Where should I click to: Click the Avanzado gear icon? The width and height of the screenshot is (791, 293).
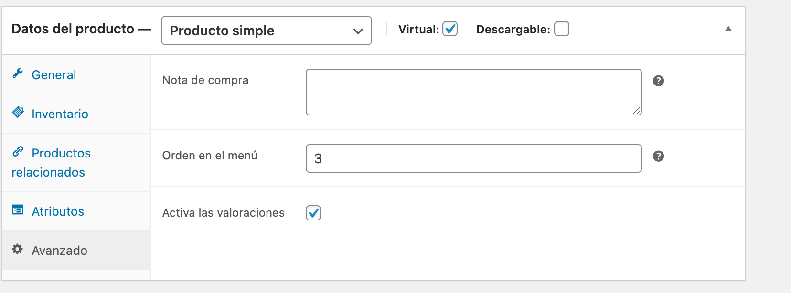(x=18, y=249)
